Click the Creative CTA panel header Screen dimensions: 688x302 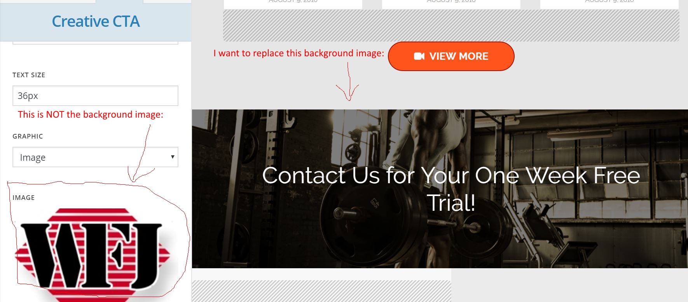(x=96, y=22)
